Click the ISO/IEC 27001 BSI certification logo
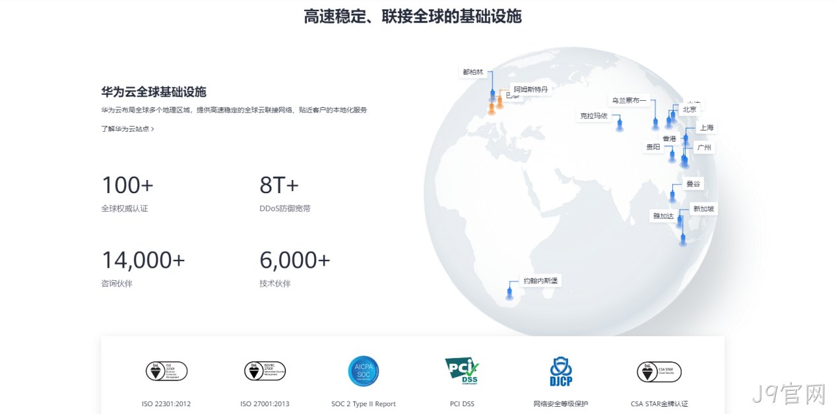Image resolution: width=836 pixels, height=414 pixels. pos(265,371)
